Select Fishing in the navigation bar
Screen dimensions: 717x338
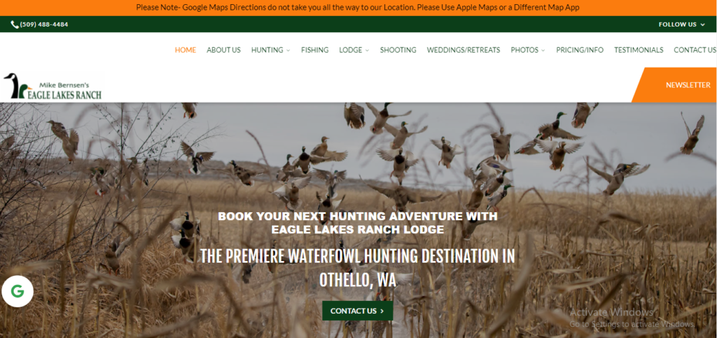[314, 50]
